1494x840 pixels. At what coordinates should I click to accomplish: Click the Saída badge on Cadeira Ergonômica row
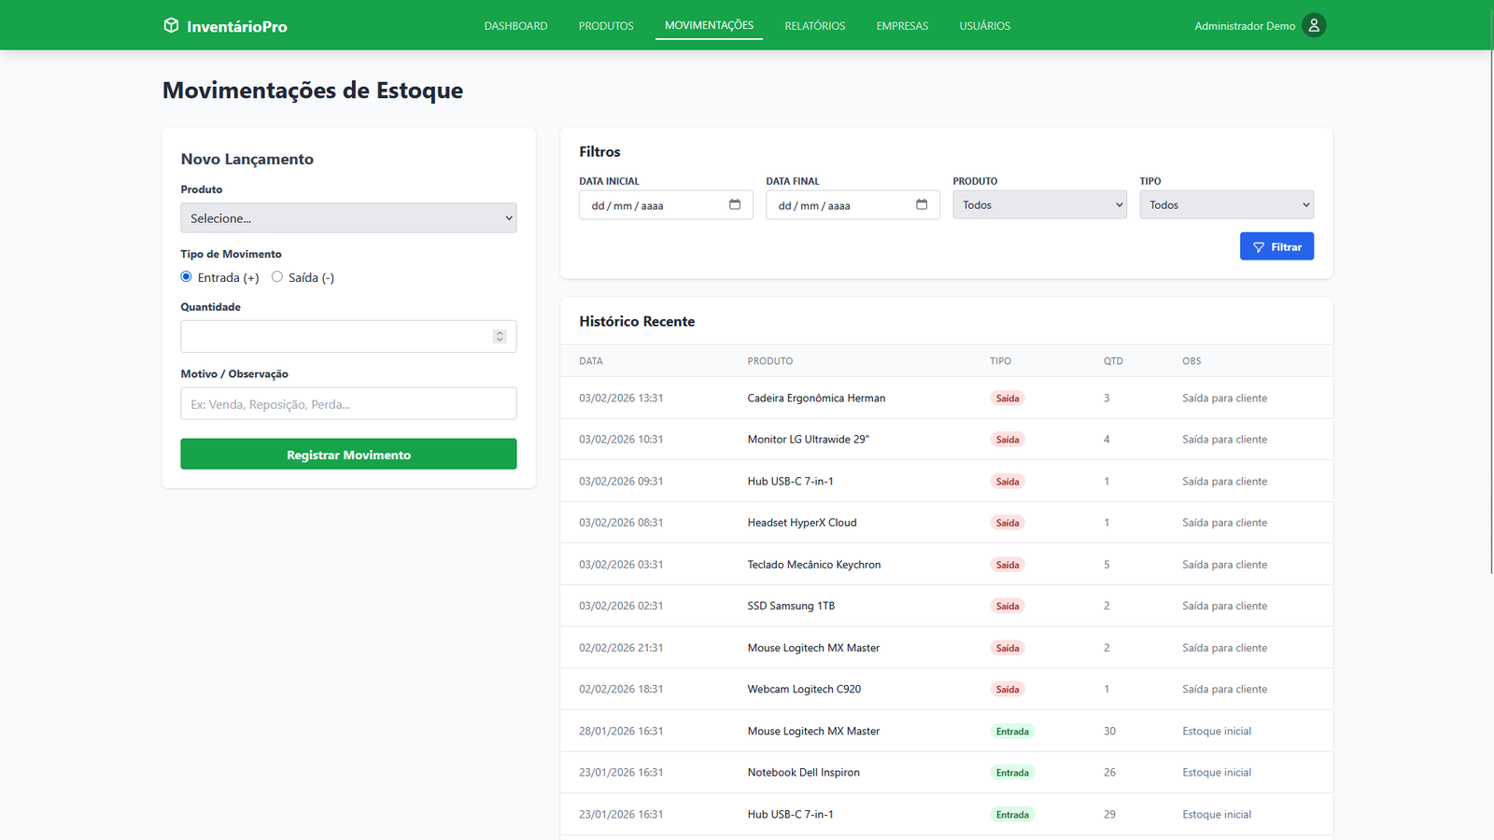point(1007,399)
